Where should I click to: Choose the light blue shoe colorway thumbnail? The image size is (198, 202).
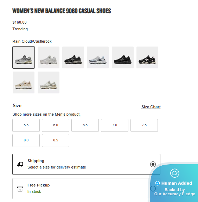point(98,57)
